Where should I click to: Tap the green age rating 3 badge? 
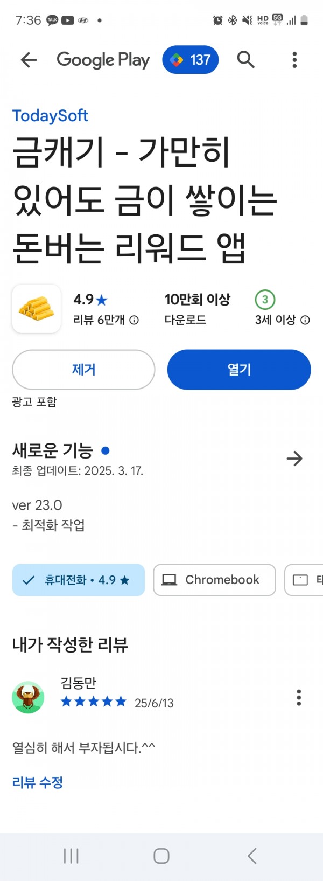tap(265, 300)
